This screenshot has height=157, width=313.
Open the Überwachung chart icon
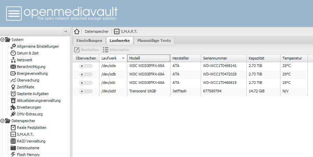tap(13, 80)
